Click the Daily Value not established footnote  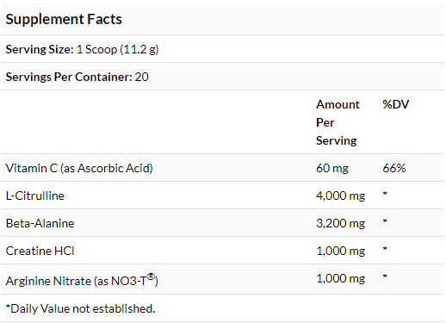coord(80,308)
